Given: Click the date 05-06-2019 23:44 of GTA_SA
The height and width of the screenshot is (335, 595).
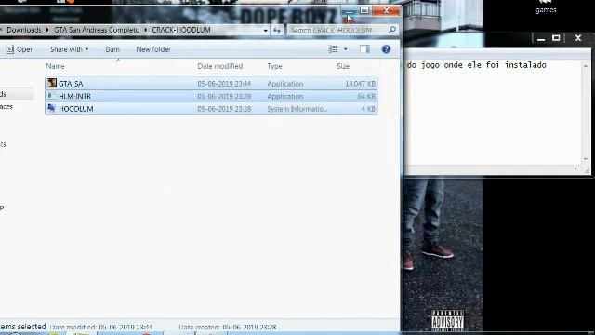Looking at the screenshot, I should pos(224,84).
